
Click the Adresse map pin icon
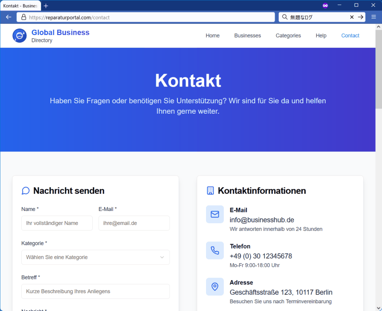(x=215, y=286)
